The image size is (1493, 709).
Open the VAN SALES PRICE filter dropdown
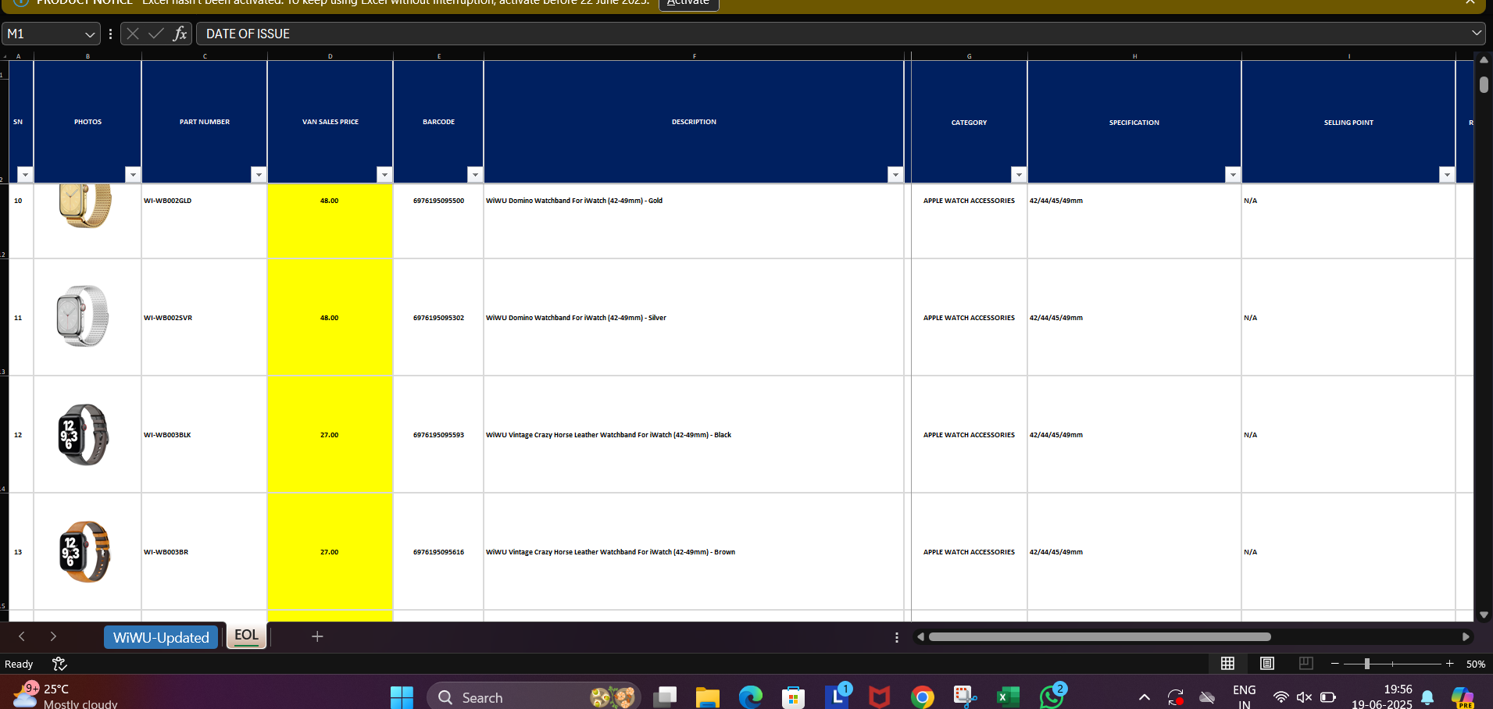[384, 174]
